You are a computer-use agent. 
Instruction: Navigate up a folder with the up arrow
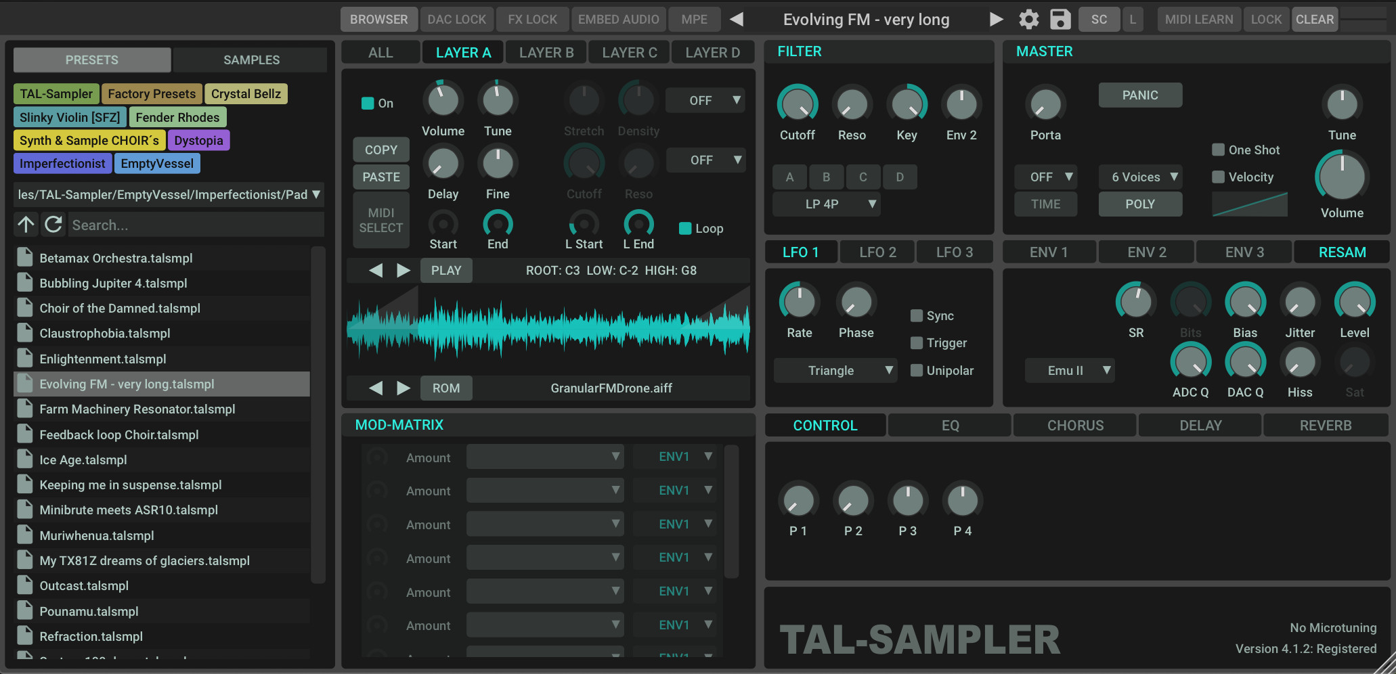(x=26, y=224)
